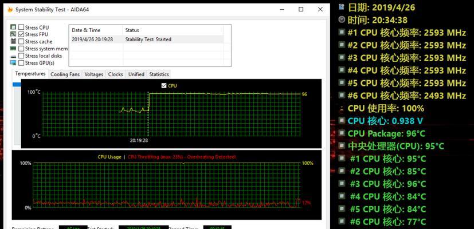Screen dimensions: 474x229
Task: Click the CPU Throttling overheating warning text
Action: tap(182, 157)
